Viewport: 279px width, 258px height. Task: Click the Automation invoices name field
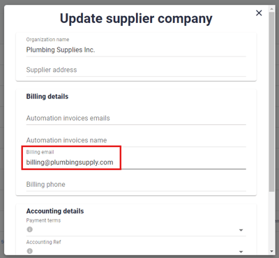[x=136, y=140]
